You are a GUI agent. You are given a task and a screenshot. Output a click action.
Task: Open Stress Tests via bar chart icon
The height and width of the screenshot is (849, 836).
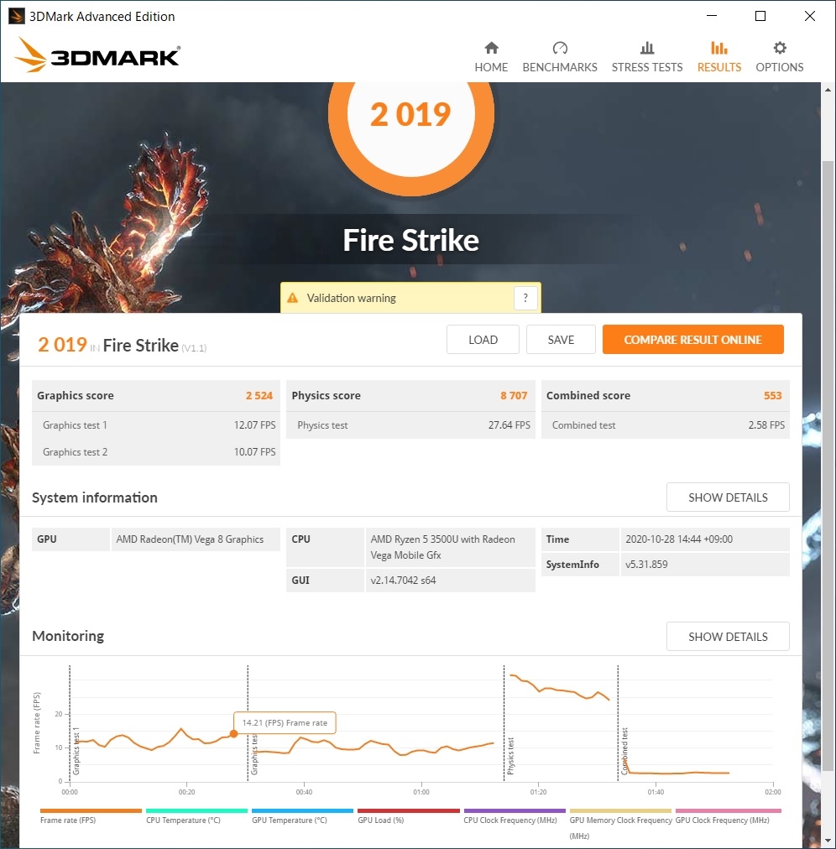click(x=647, y=48)
